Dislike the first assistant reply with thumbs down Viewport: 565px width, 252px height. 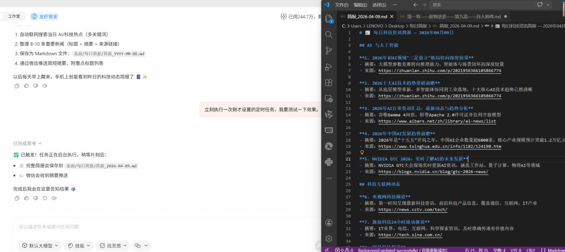tap(36, 86)
